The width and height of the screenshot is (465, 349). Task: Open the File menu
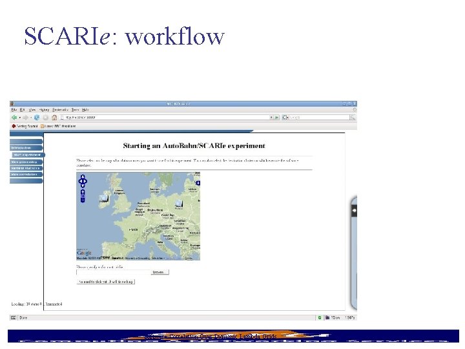click(14, 110)
